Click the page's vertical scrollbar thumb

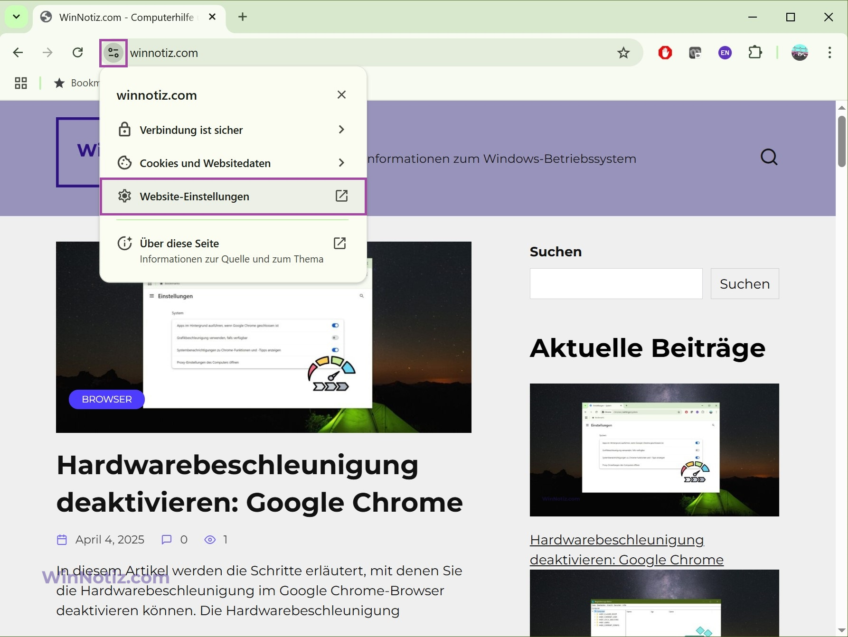pyautogui.click(x=842, y=141)
